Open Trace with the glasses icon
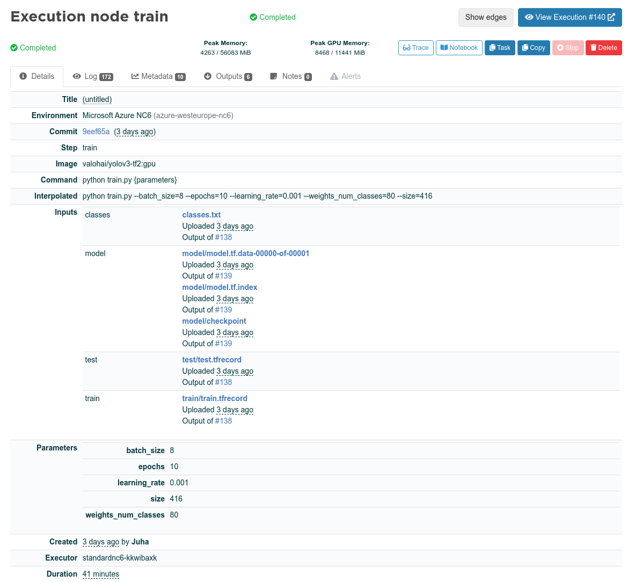Screen dimensions: 635x582 coord(415,48)
